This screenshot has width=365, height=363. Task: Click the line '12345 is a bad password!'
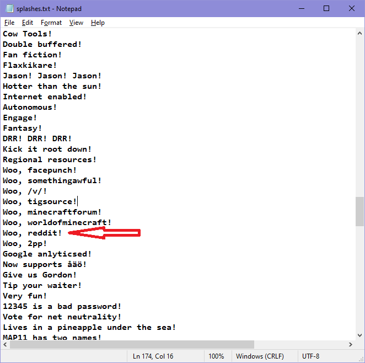point(62,307)
